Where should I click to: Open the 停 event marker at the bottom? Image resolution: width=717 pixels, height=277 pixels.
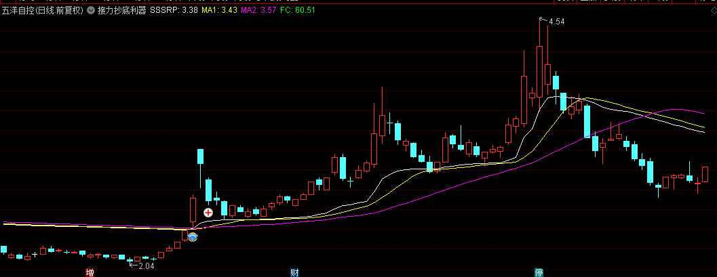tap(539, 273)
